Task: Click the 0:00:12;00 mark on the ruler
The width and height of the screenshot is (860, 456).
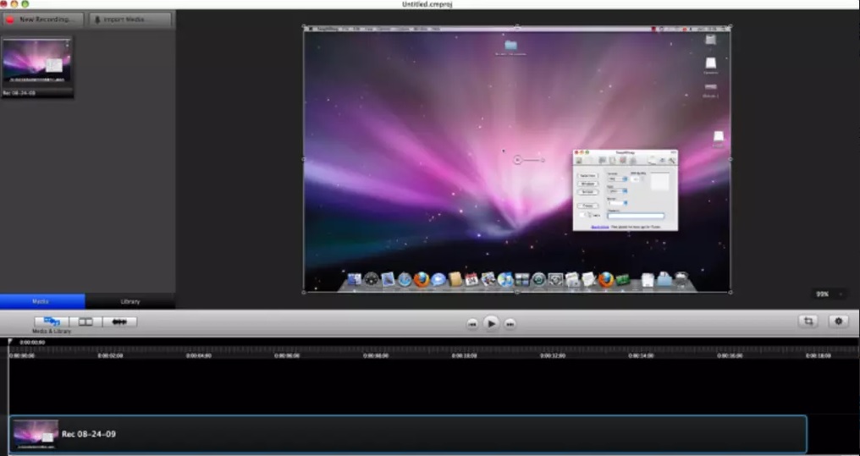Action: [552, 355]
